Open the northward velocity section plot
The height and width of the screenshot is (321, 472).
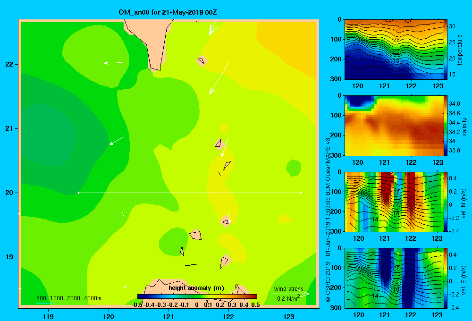(x=394, y=202)
